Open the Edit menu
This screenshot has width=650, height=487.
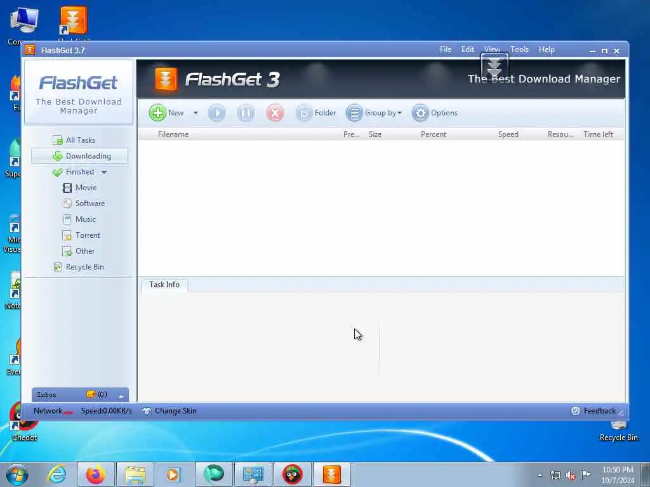click(x=468, y=49)
